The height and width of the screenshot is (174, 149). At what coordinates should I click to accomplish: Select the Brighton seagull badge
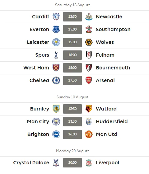pos(56,134)
